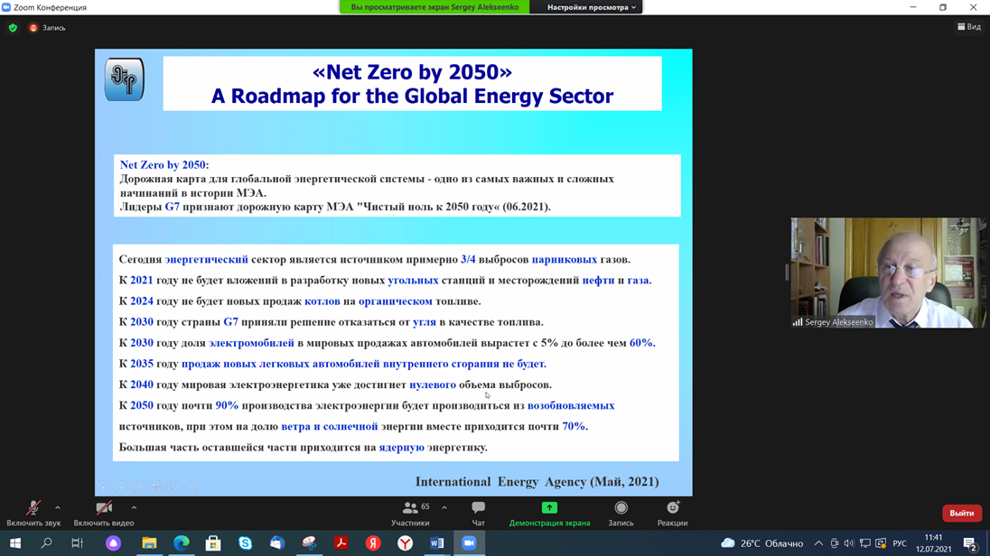Open Windows notification center

970,542
